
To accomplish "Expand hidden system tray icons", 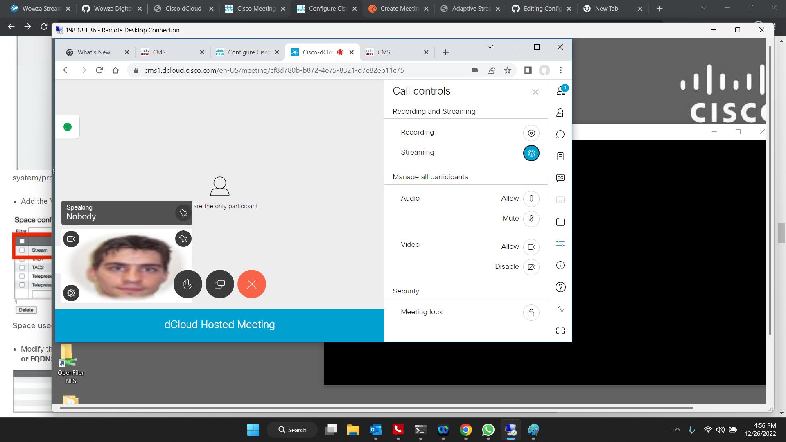I will 677,429.
